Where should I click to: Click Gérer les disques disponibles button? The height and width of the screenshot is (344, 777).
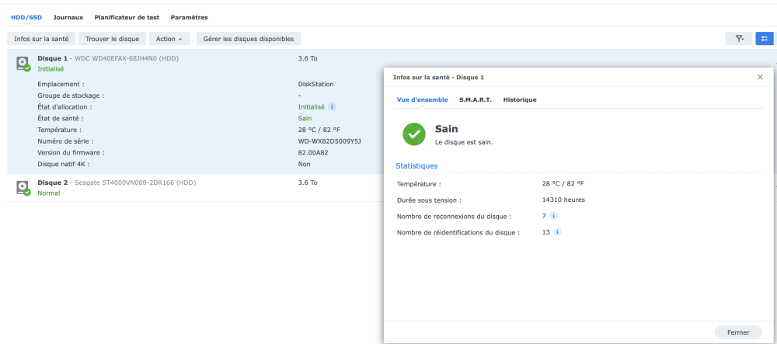tap(249, 39)
